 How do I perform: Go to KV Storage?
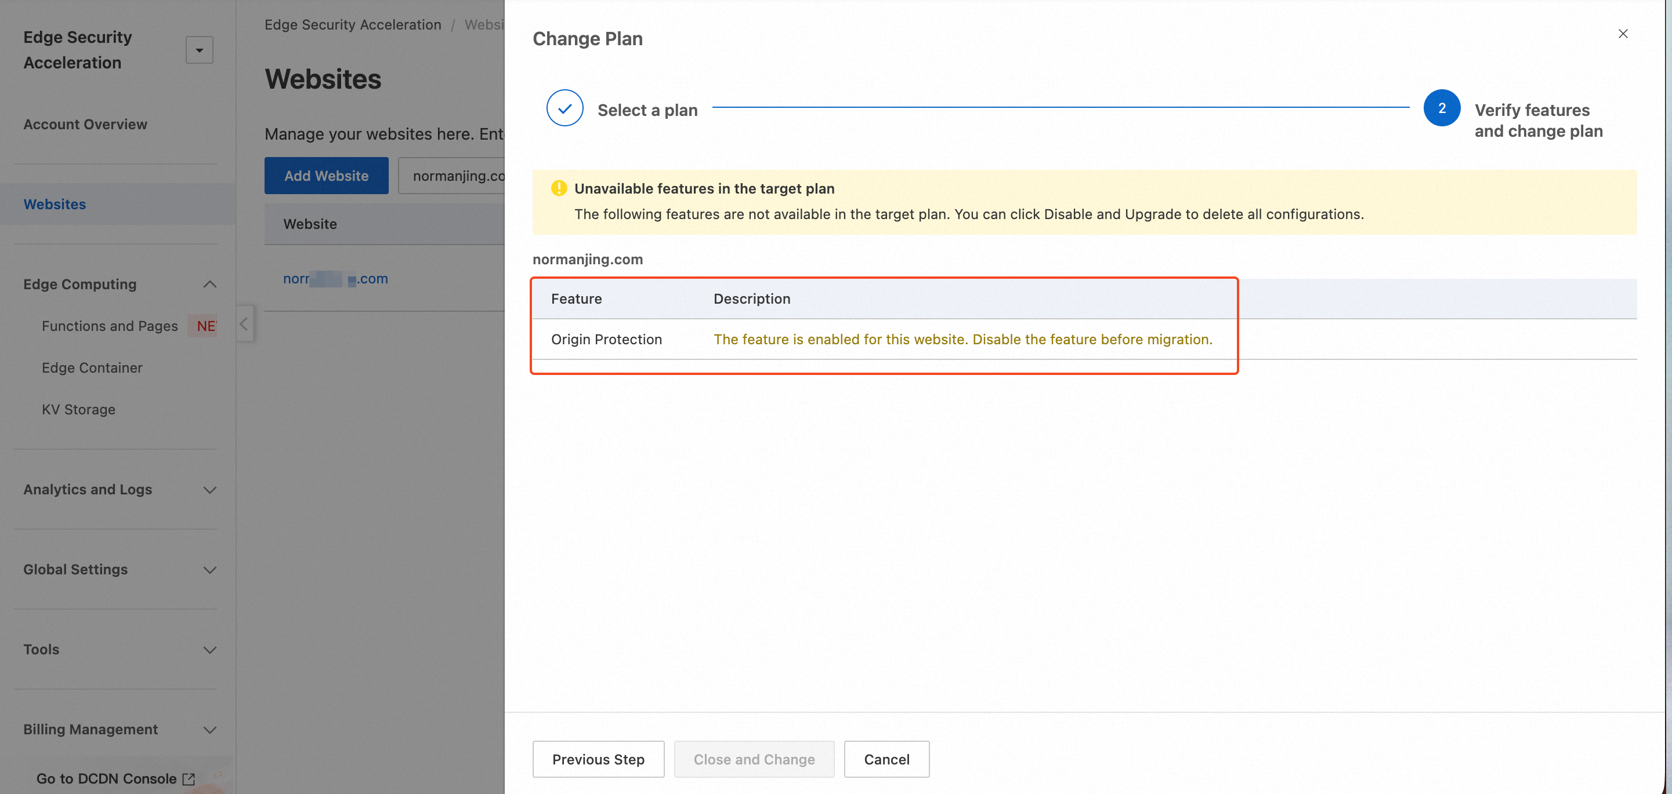click(x=78, y=410)
